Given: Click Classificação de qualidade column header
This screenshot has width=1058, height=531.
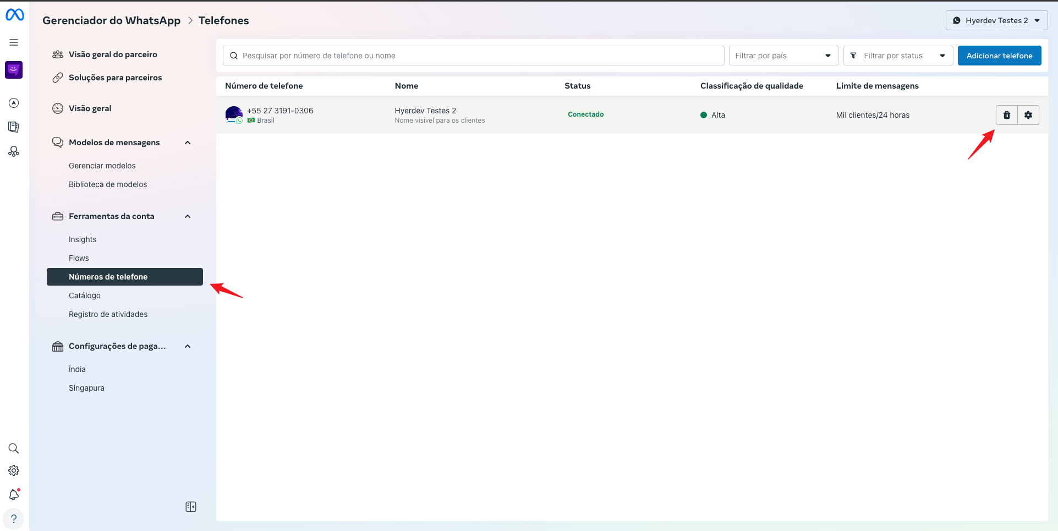Looking at the screenshot, I should (752, 86).
